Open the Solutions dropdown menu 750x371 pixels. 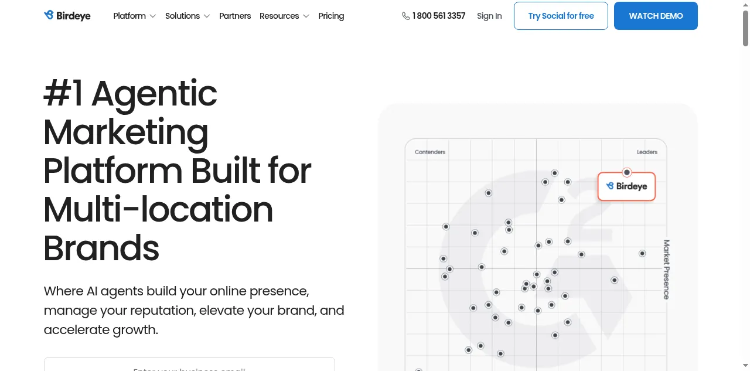click(x=187, y=16)
